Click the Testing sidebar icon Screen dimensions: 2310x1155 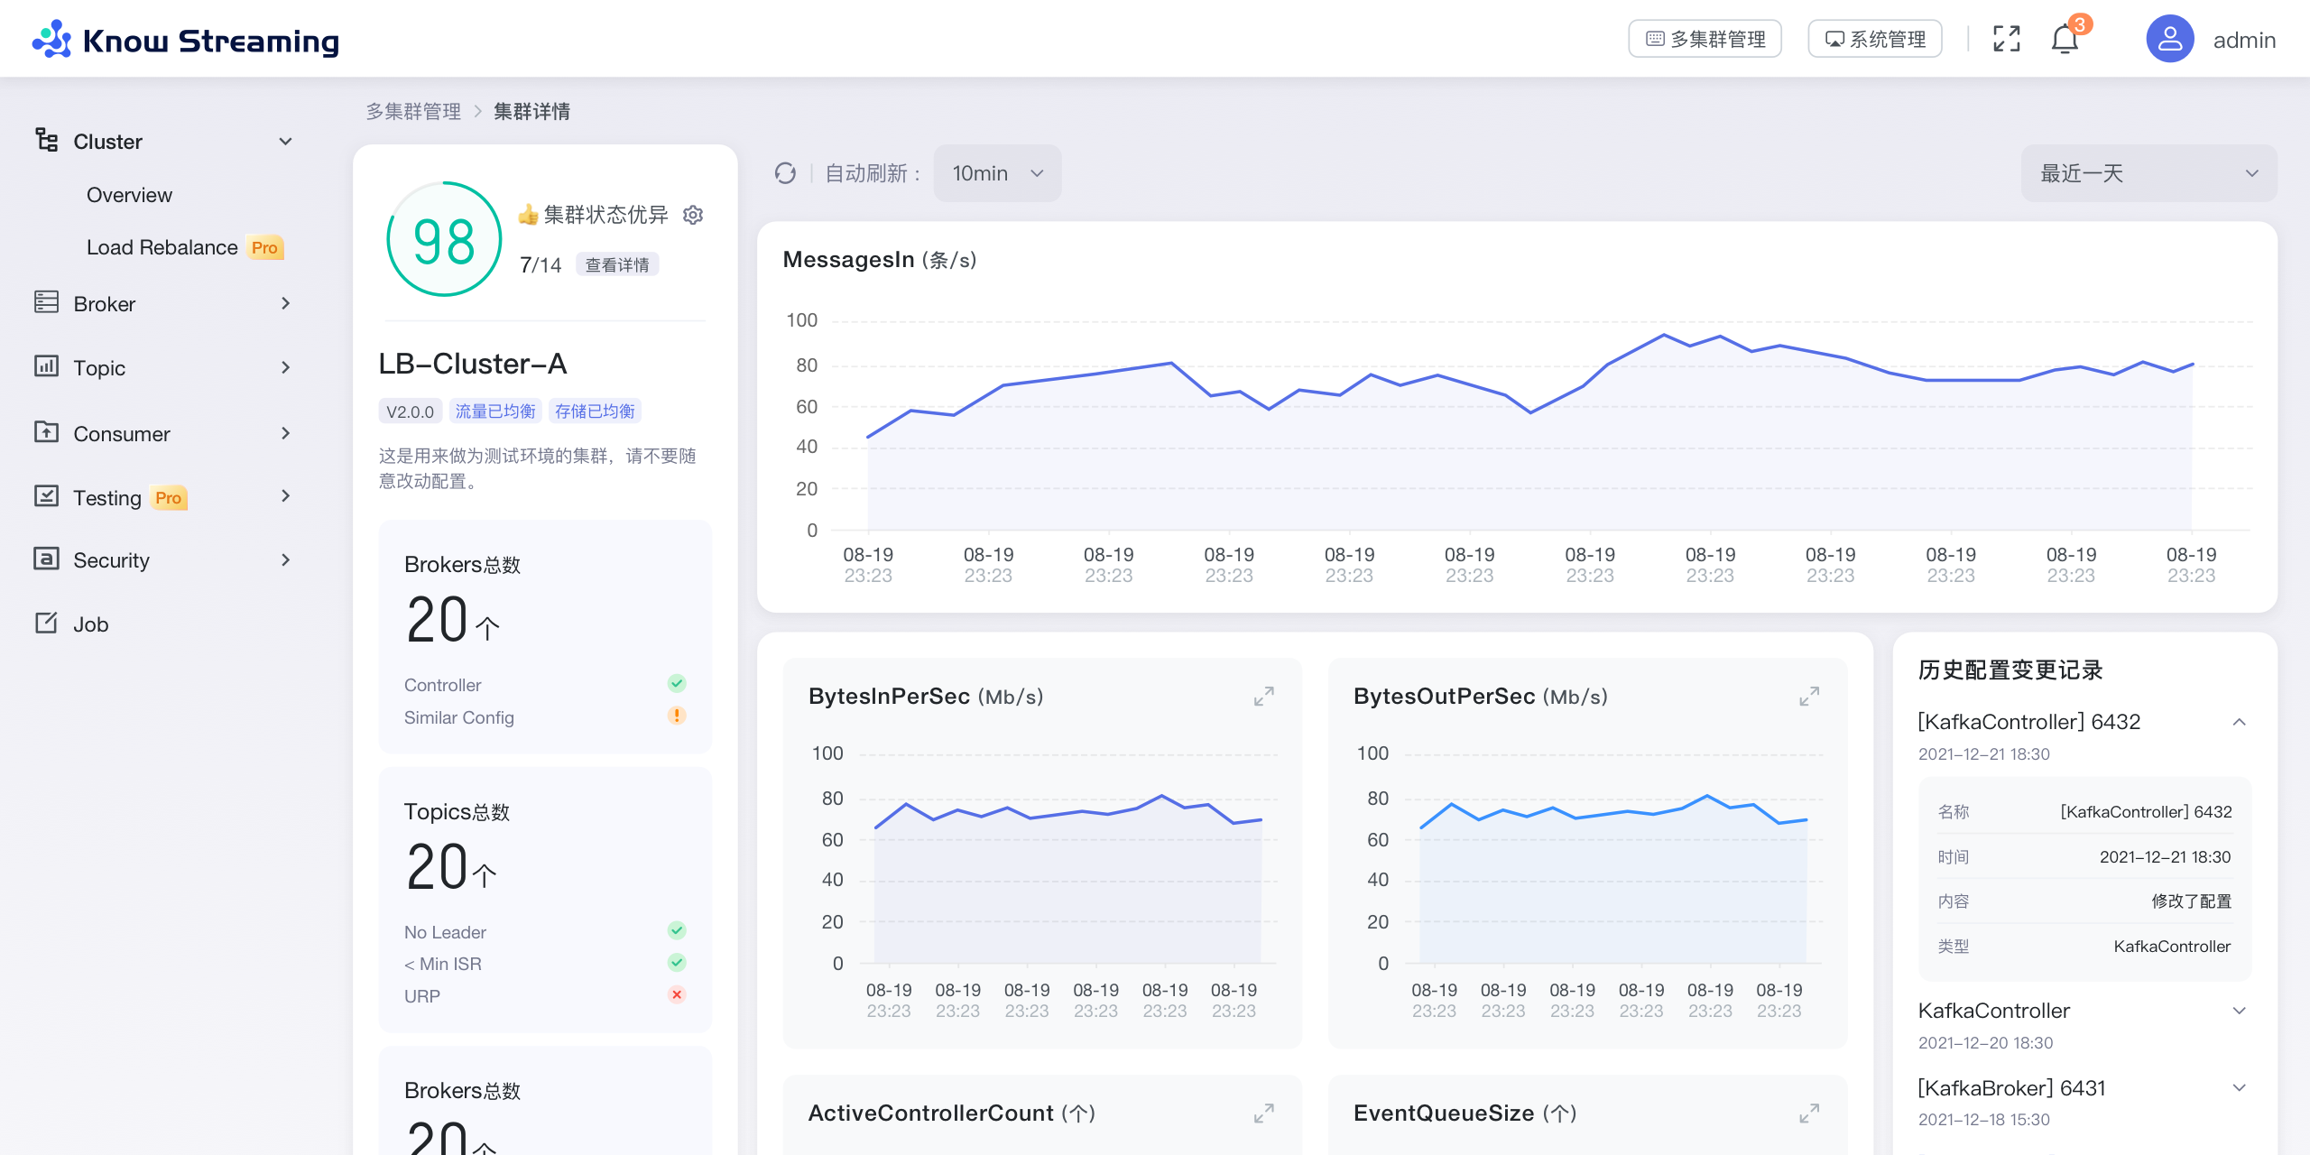click(47, 496)
